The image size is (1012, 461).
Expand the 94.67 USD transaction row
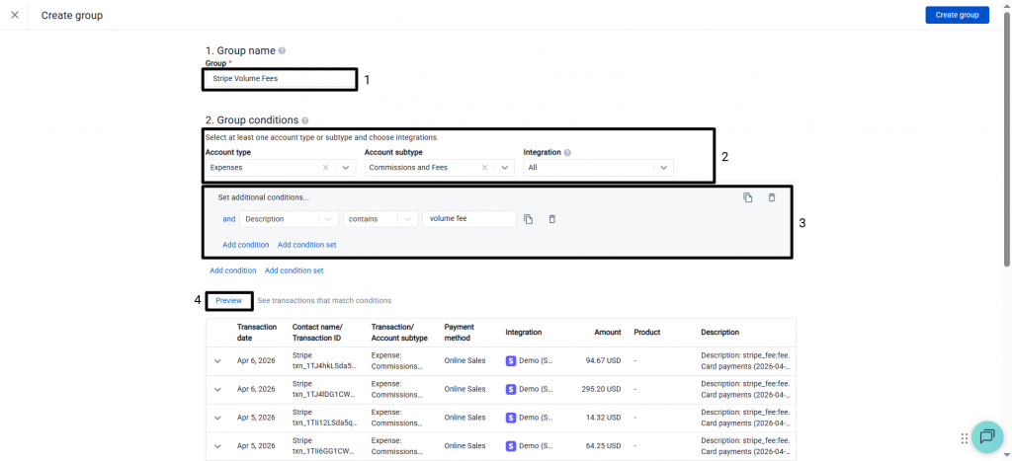point(218,361)
